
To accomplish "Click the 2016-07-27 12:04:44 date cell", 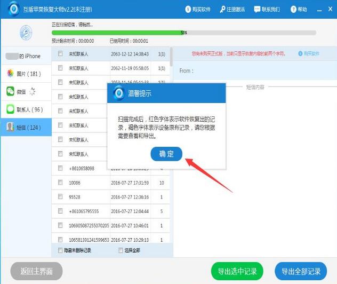I will [130, 211].
